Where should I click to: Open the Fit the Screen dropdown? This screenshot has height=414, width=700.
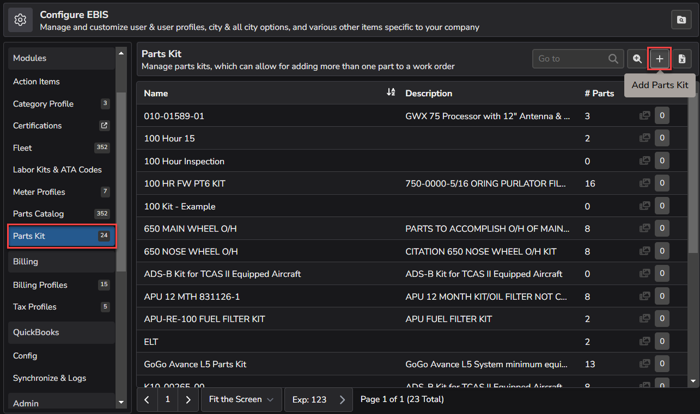point(241,399)
